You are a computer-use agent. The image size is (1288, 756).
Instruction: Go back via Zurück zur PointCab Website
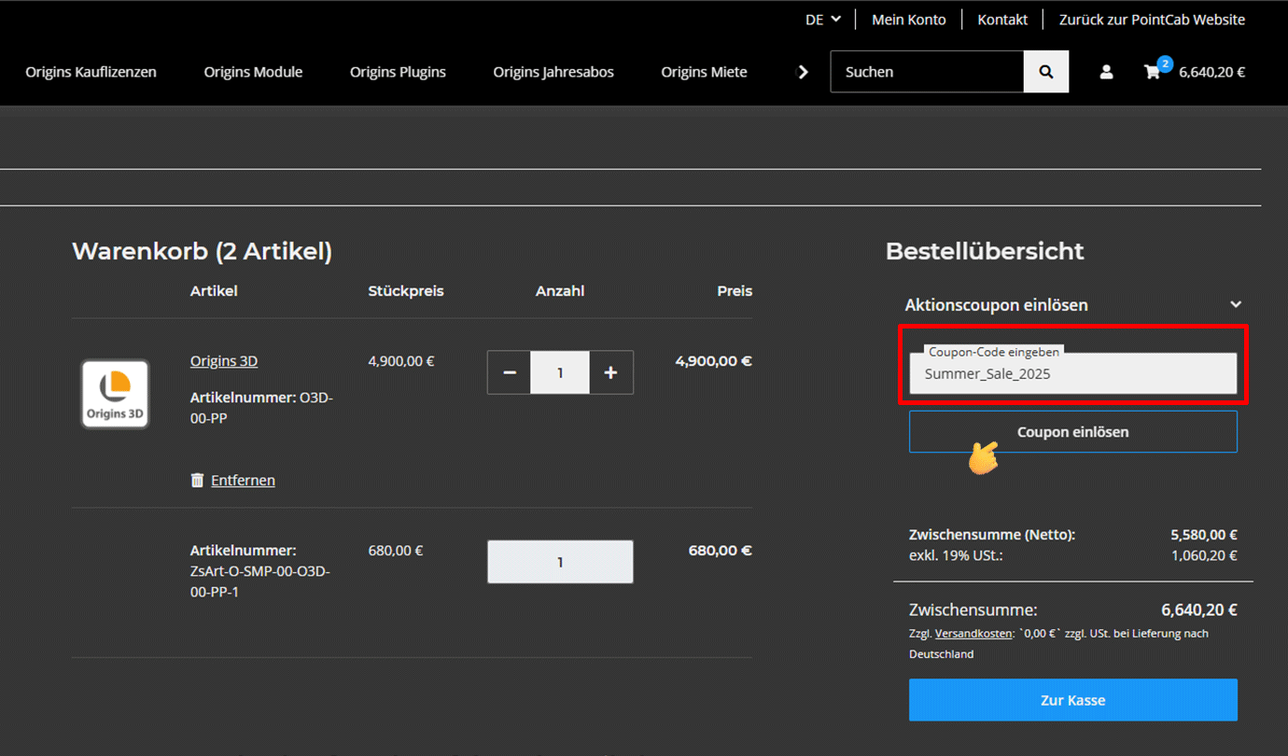[1152, 20]
